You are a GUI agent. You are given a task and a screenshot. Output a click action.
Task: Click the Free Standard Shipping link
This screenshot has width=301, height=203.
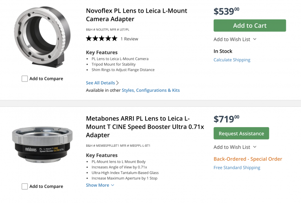(237, 168)
